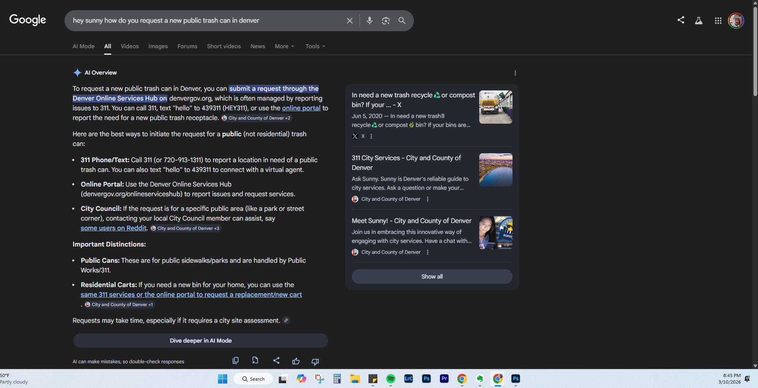Switch to the Short videos tab
This screenshot has height=388, width=758.
click(224, 46)
